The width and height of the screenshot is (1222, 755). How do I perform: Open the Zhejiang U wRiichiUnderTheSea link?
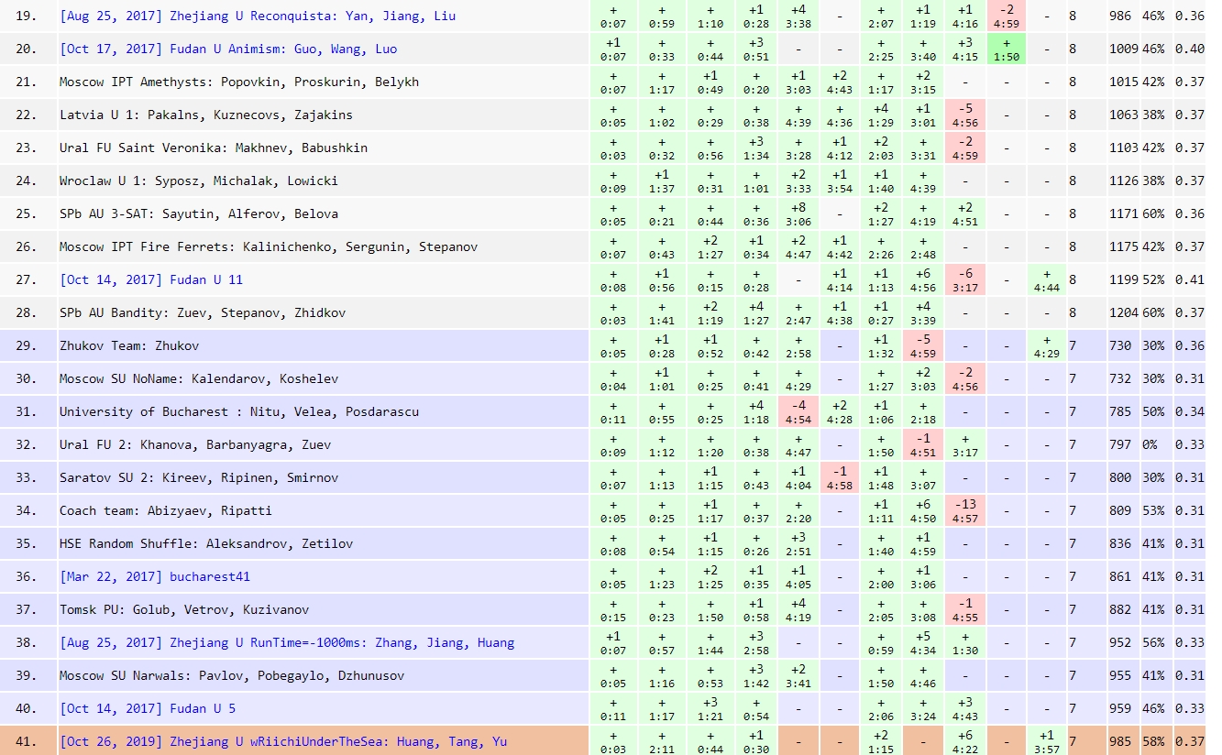(283, 741)
